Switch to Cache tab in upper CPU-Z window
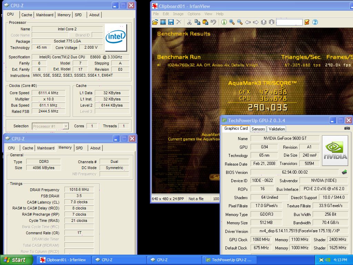The image size is (353, 265). tap(27, 15)
